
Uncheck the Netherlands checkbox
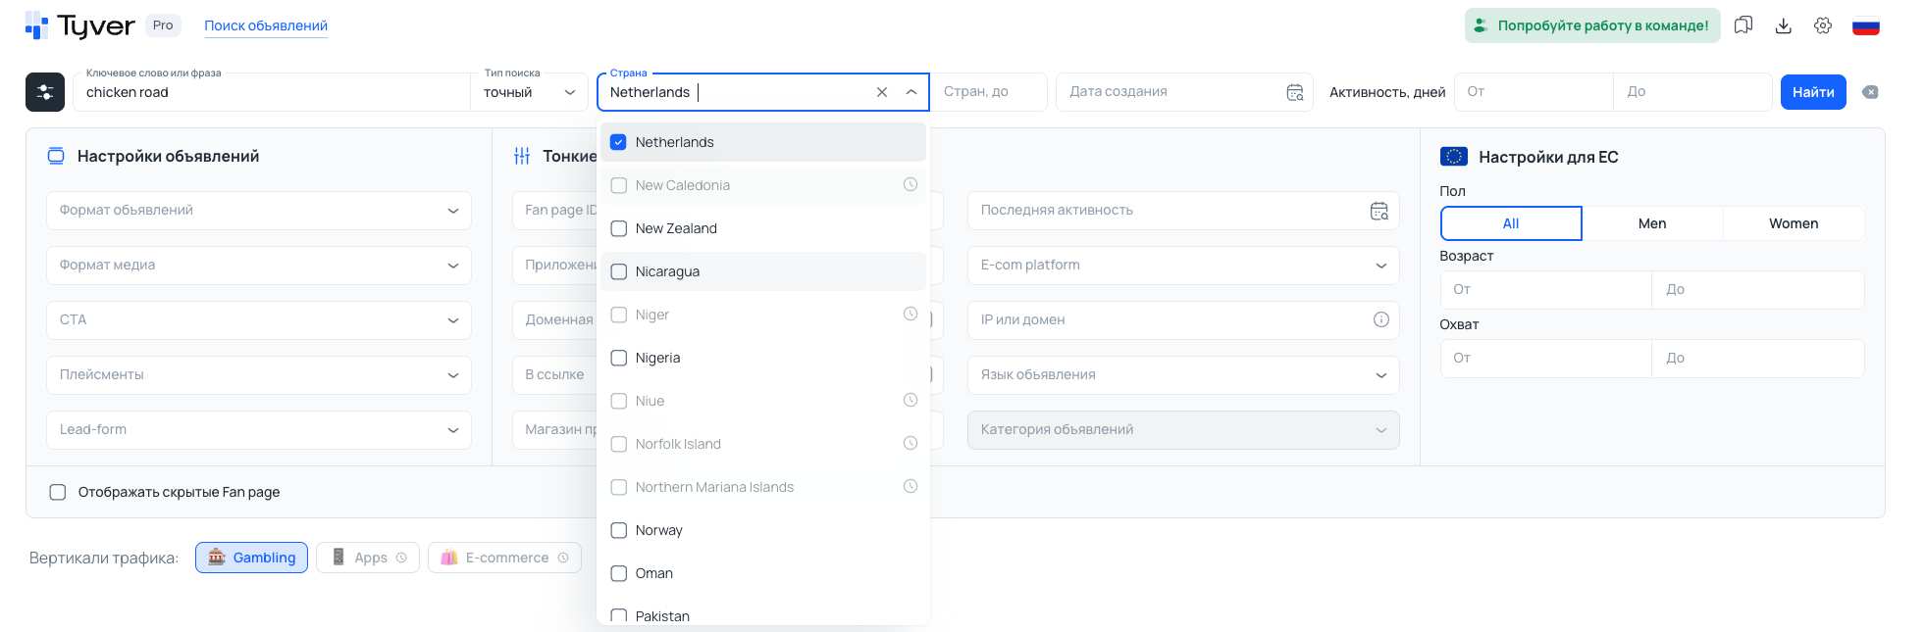coord(619,142)
